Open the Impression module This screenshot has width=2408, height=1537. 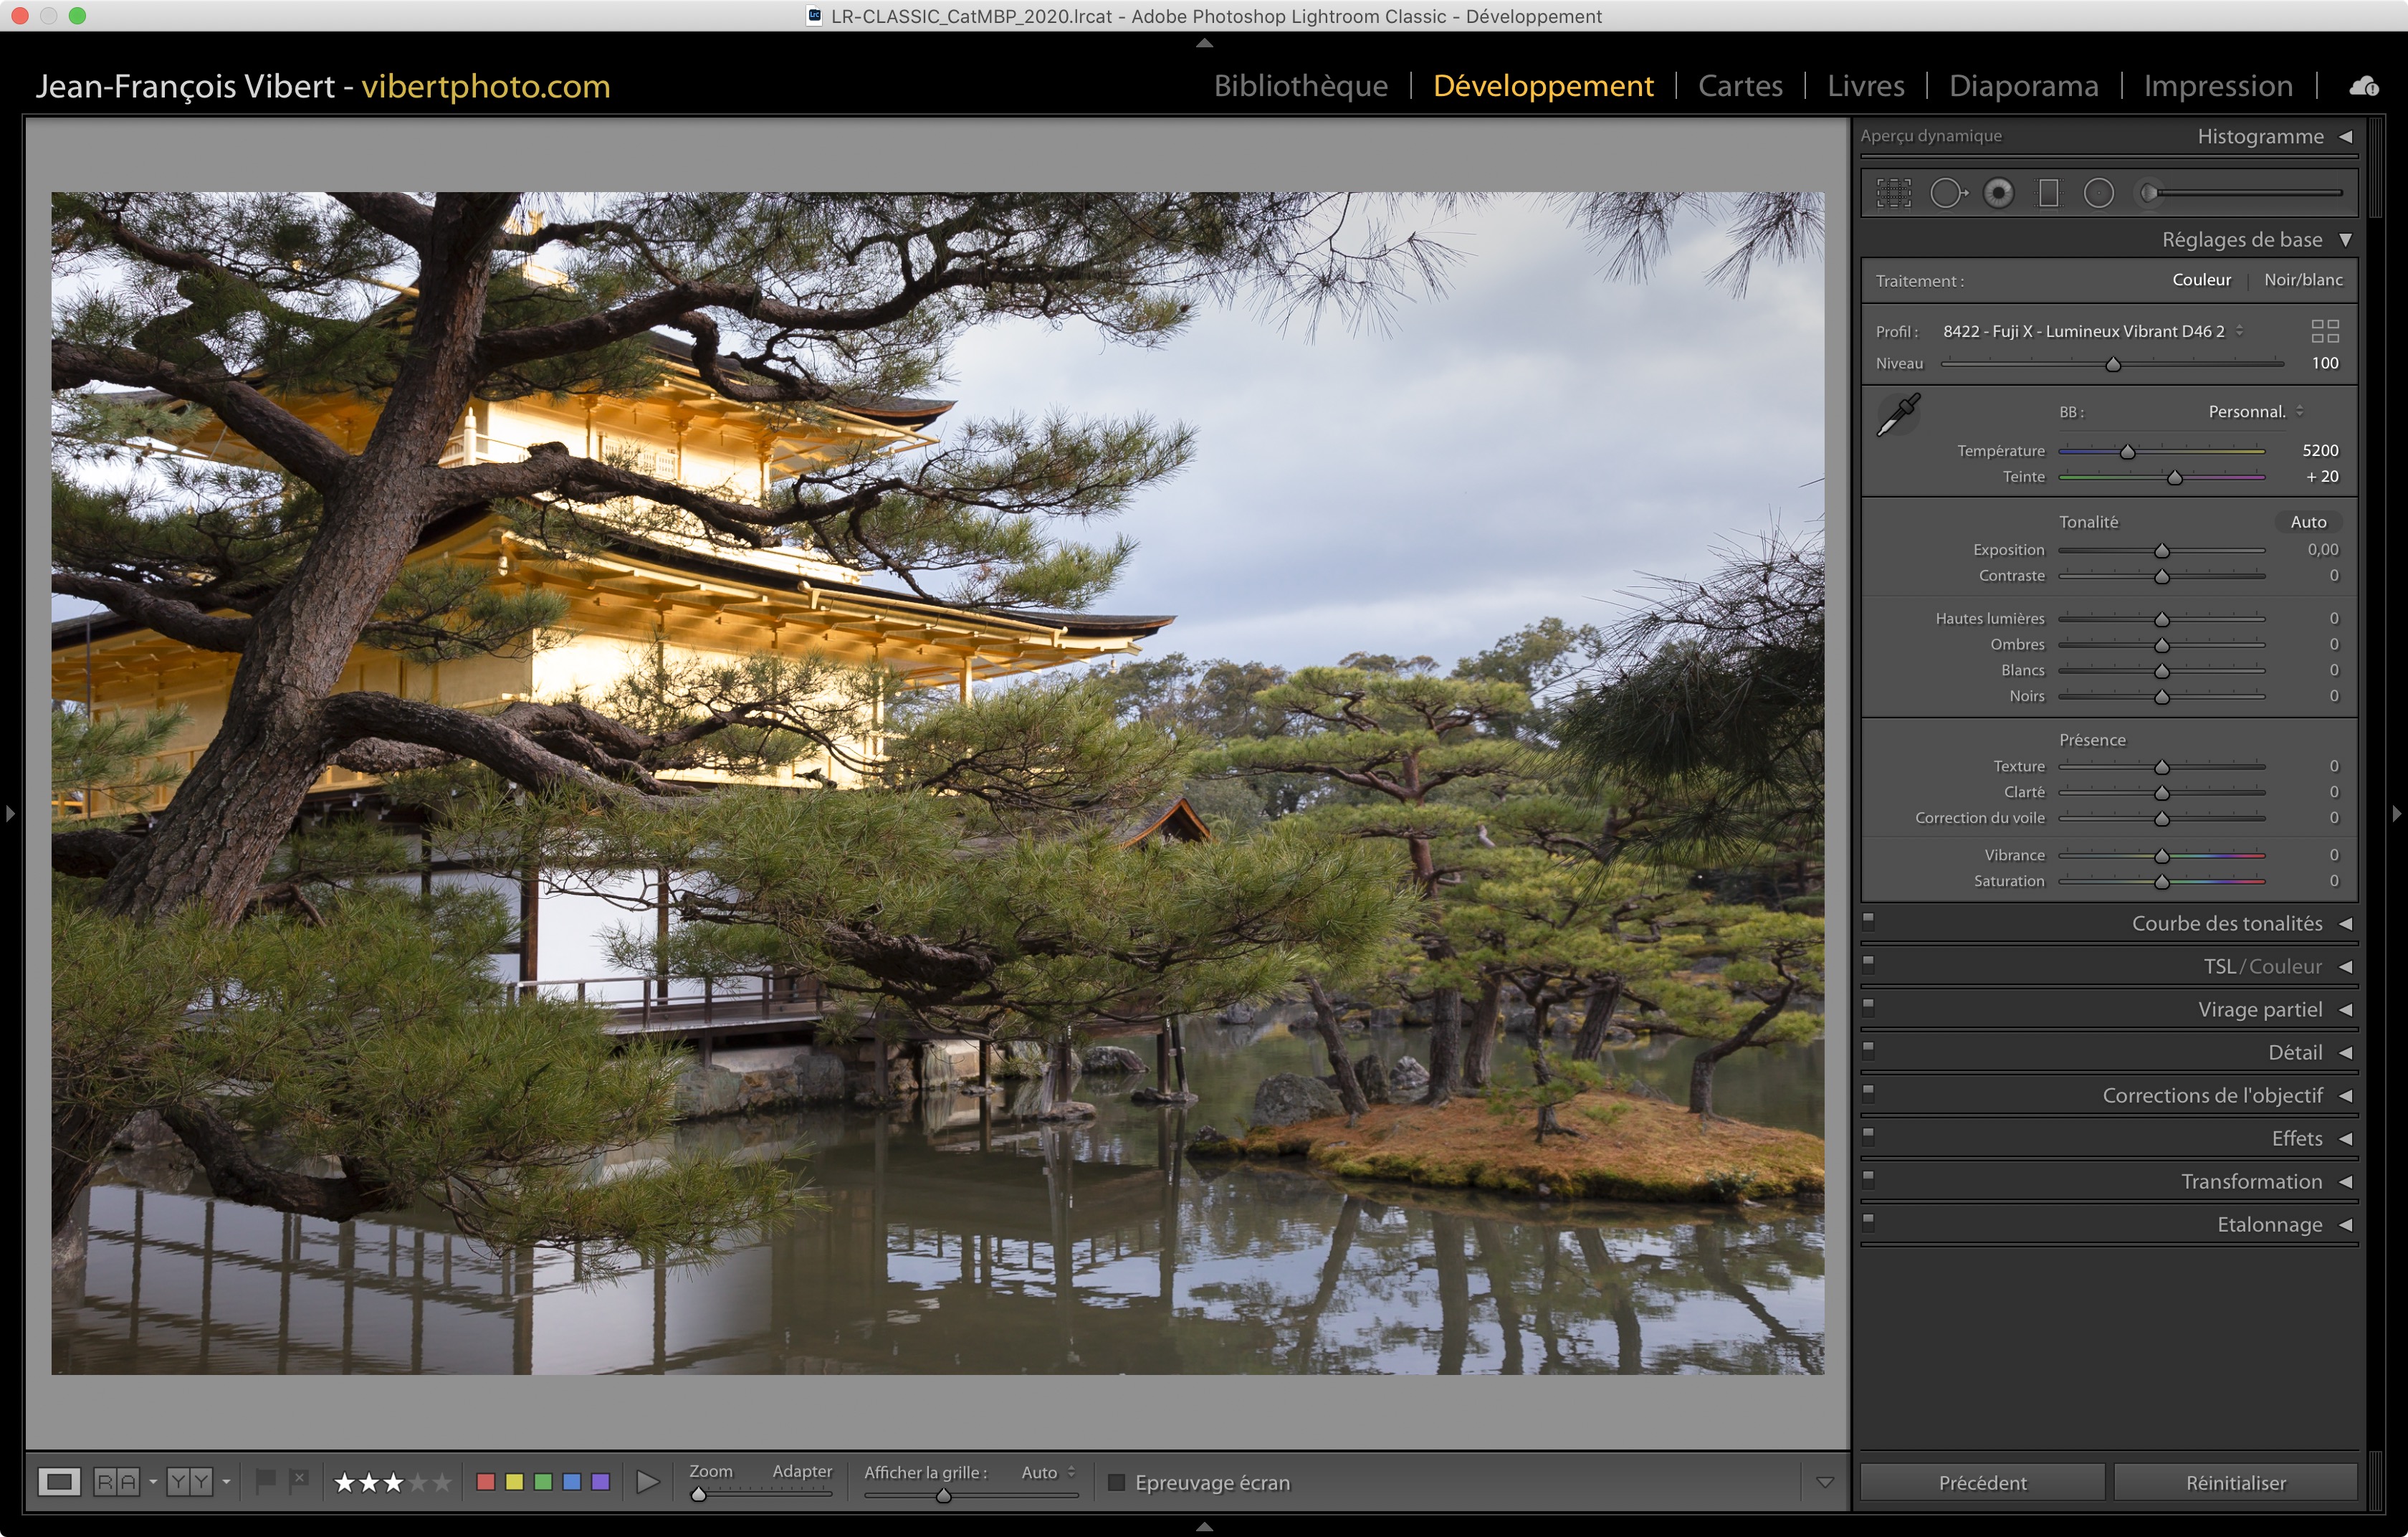2217,86
